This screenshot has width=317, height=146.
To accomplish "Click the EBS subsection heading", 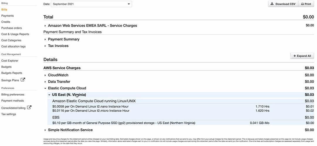I will point(56,117).
